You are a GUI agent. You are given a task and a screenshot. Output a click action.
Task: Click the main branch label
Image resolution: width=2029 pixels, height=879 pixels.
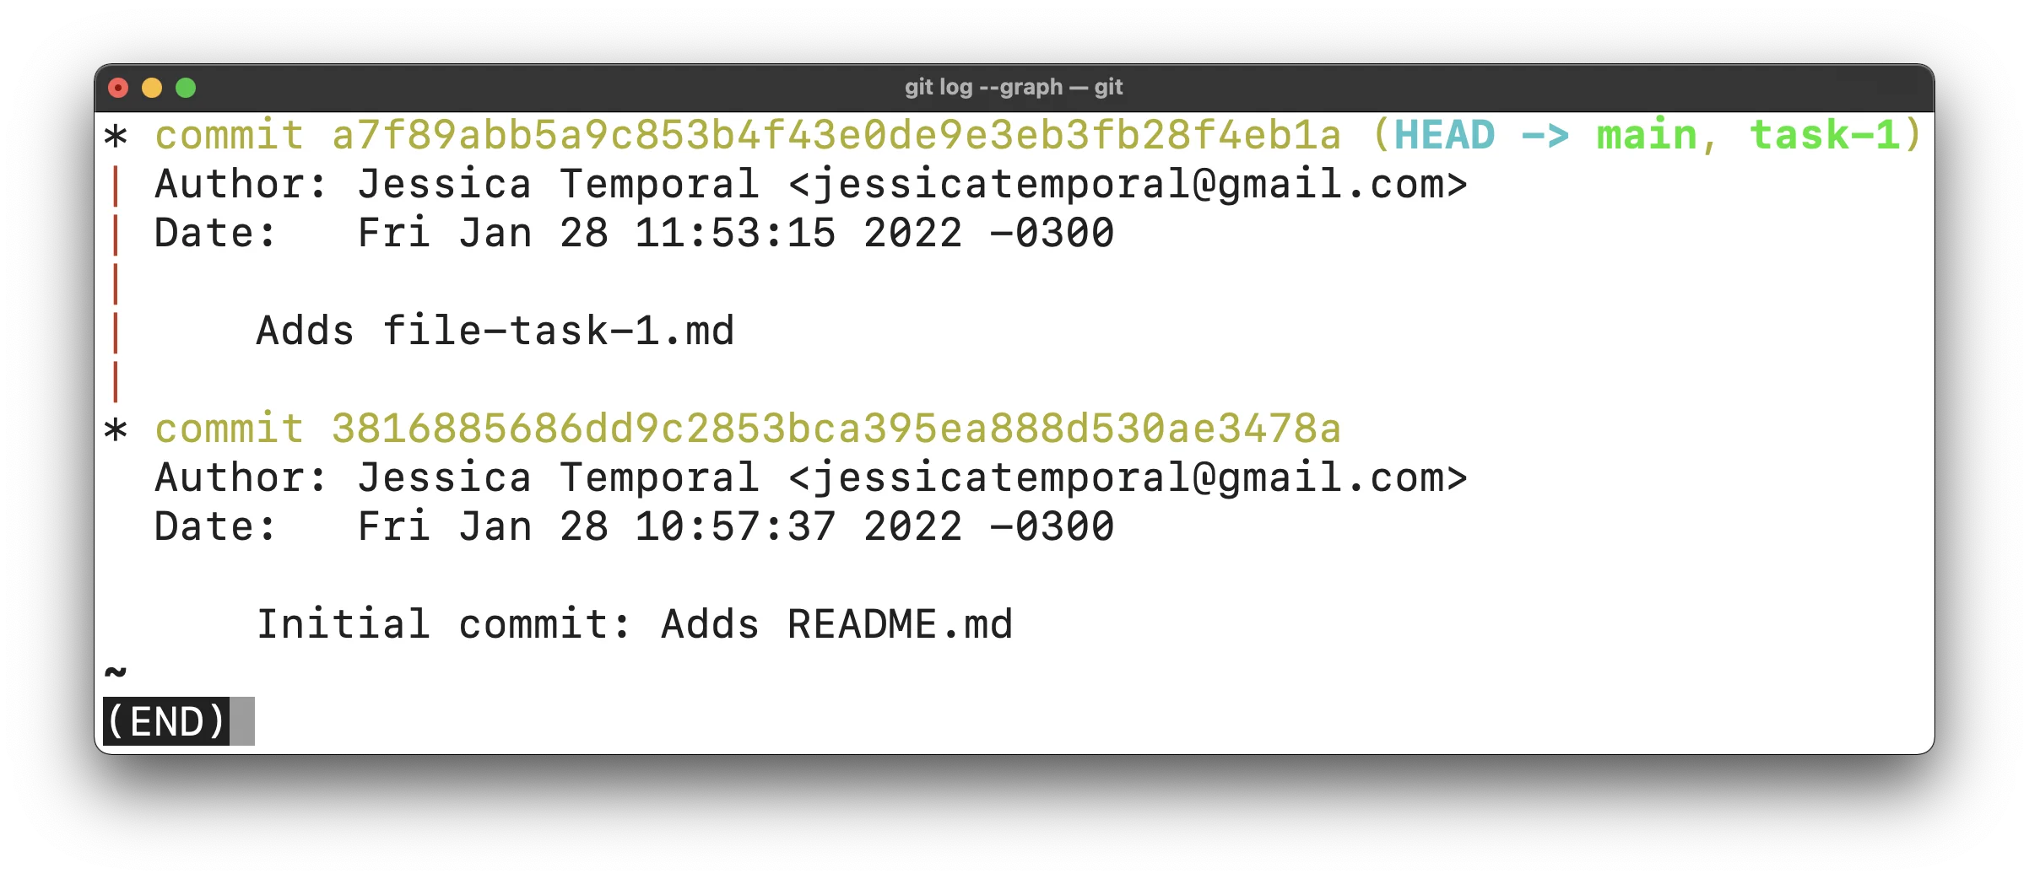coord(1647,135)
